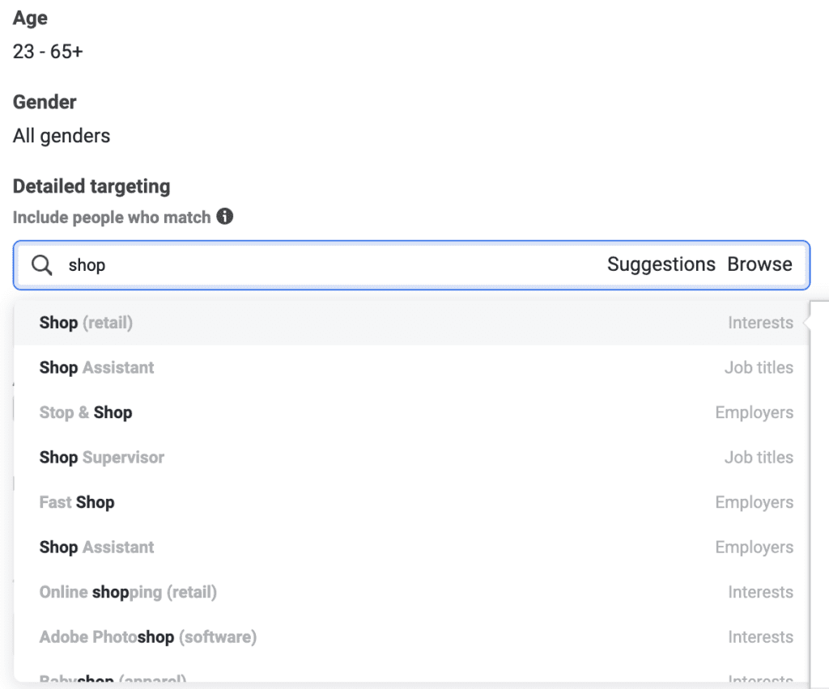Click the 'Employers' label beside Stop & Shop
The image size is (829, 689).
click(x=754, y=412)
